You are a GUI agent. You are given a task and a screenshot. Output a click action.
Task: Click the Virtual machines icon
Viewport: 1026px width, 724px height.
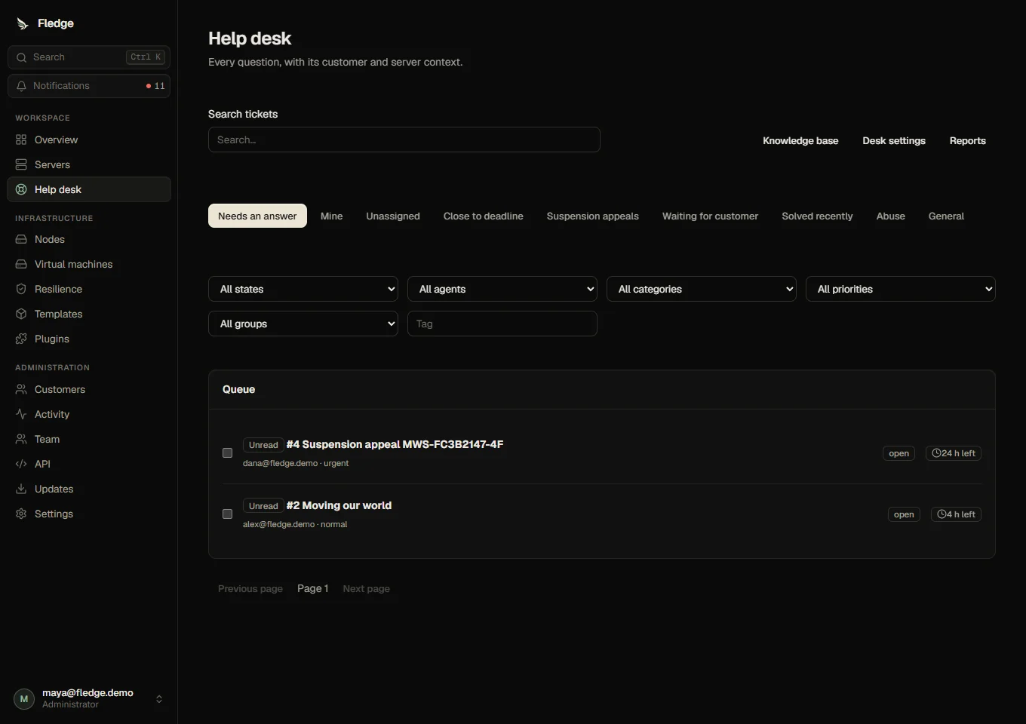coord(21,264)
